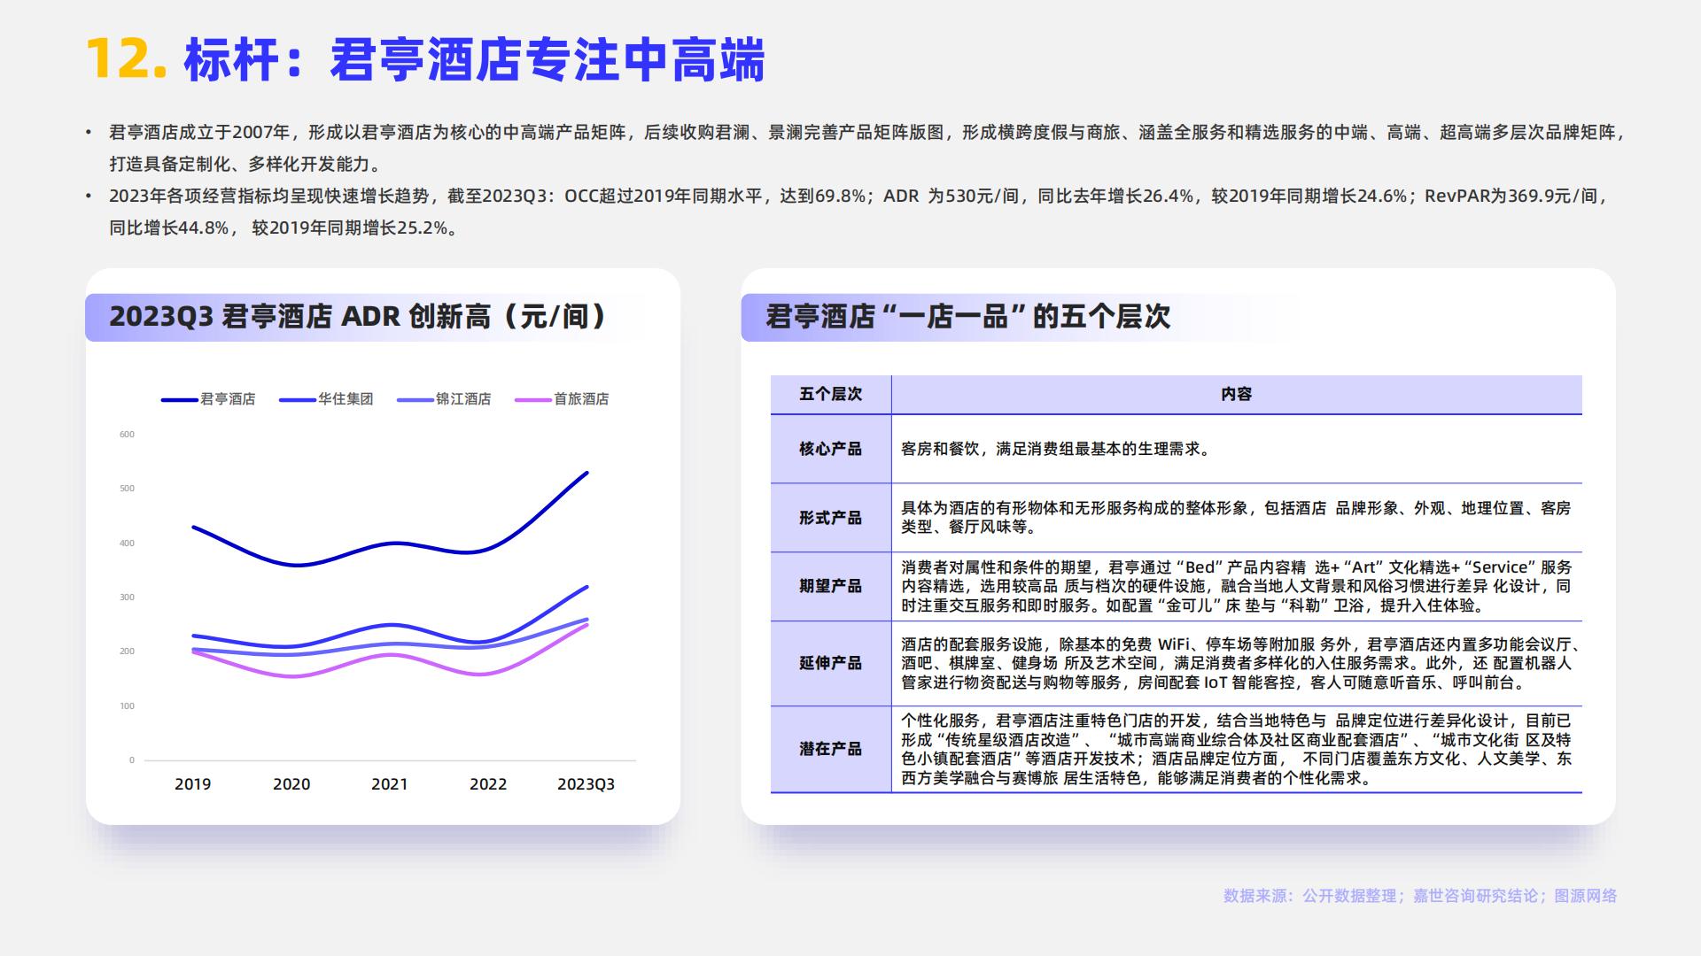Screen dimensions: 1701x956
Task: Click the y-axis label '300'
Action: pyautogui.click(x=127, y=597)
